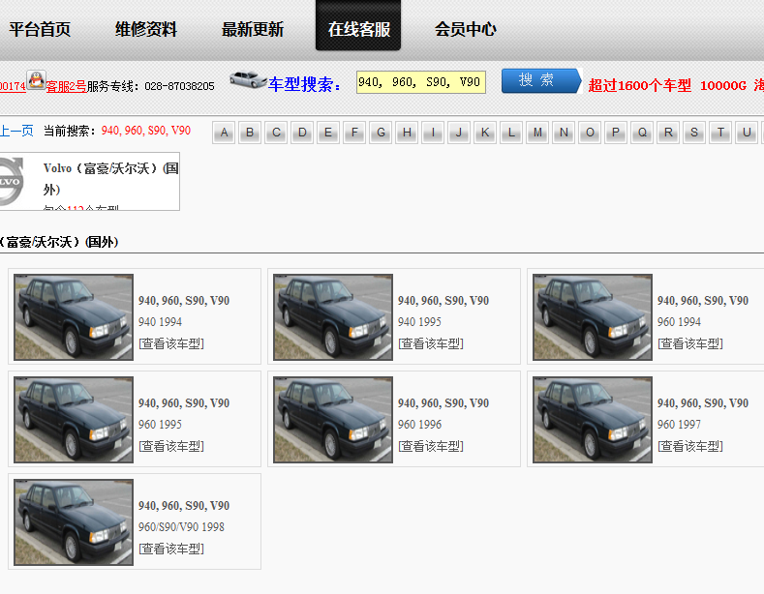Click 查看该车型 for 940 1994
Screen dimensions: 764x594
(171, 343)
